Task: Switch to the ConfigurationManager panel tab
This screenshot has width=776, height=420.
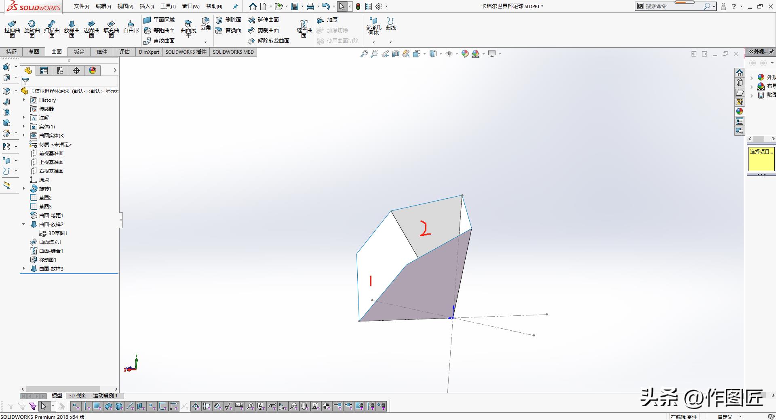Action: pos(60,71)
